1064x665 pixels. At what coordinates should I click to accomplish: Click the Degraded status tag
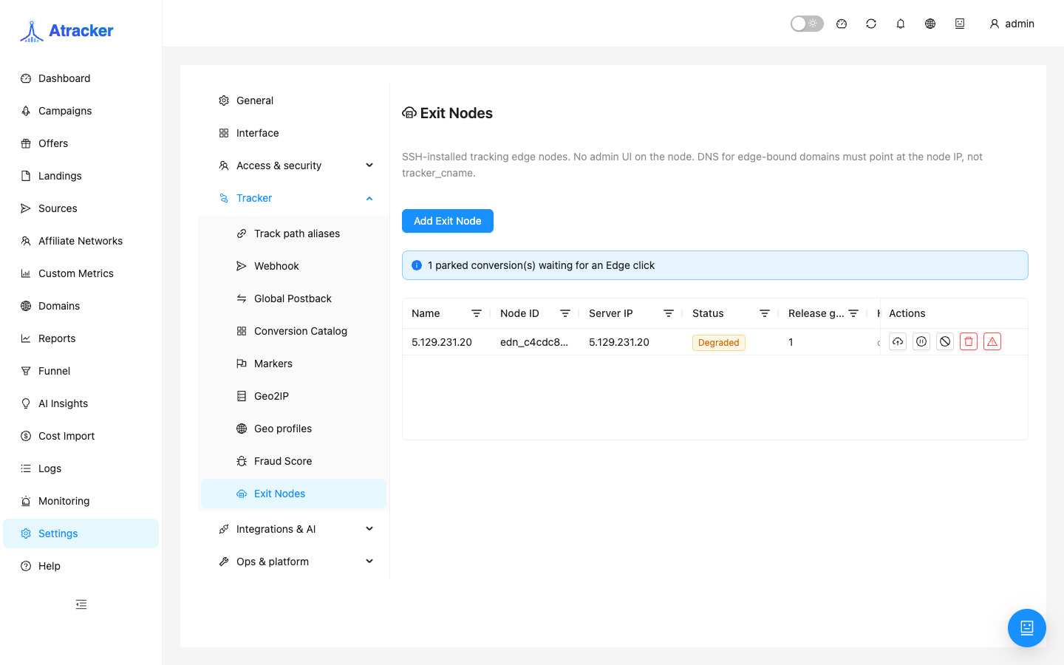pyautogui.click(x=719, y=343)
